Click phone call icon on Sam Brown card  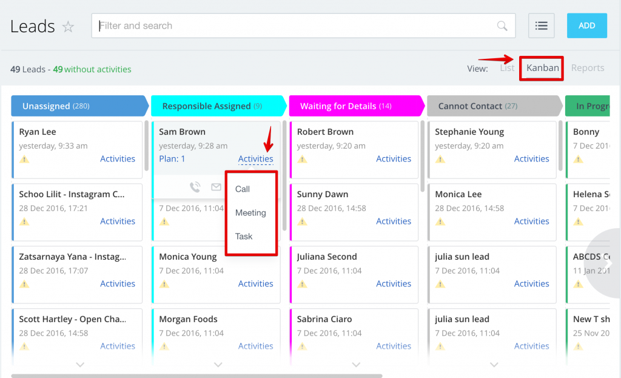point(195,187)
